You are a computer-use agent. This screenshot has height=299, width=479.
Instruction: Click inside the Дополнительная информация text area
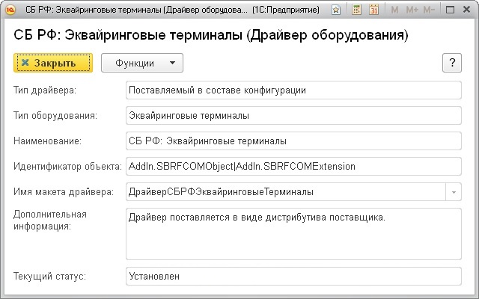click(x=293, y=234)
